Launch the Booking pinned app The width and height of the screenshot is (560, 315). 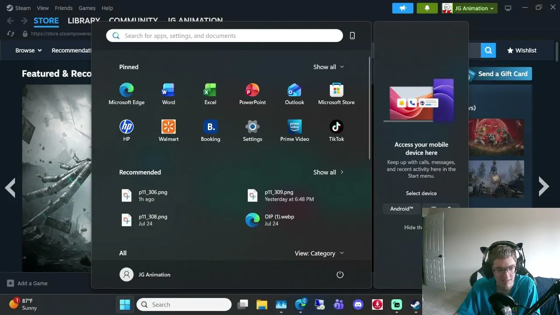[x=210, y=131]
